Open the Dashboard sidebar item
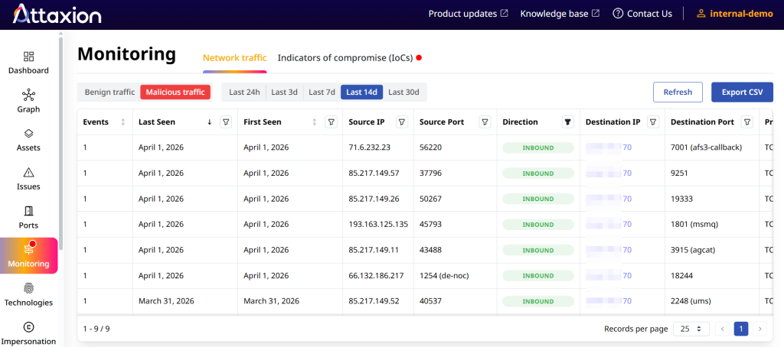The height and width of the screenshot is (347, 784). [28, 63]
